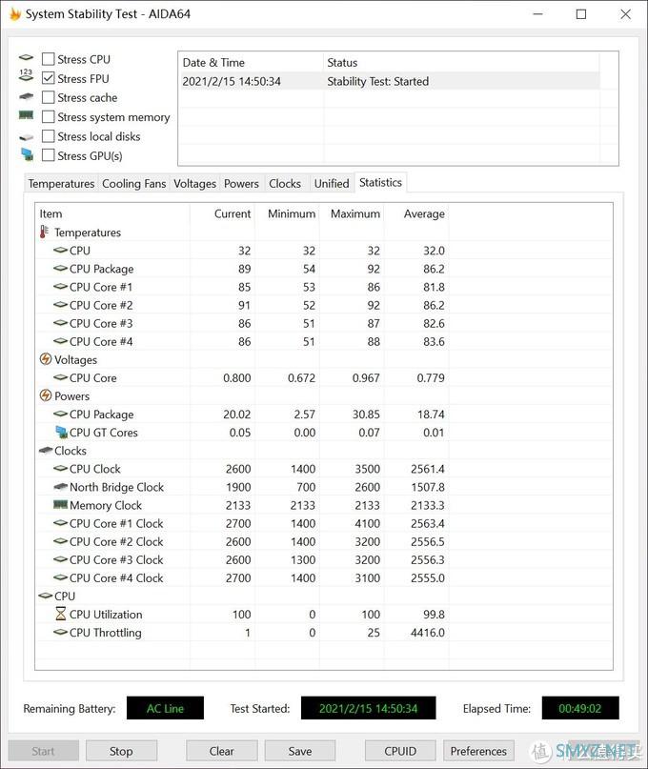648x769 pixels.
Task: Enable the Stress GPU(s) checkbox
Action: tap(48, 155)
